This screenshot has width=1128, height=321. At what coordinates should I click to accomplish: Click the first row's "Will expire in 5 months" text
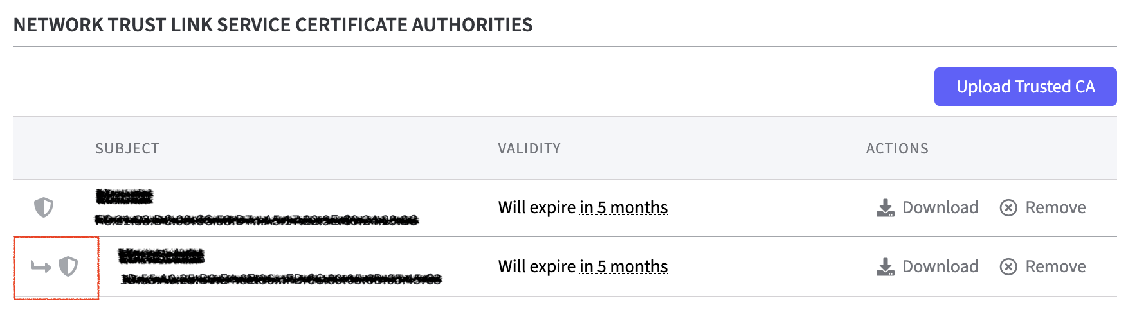click(583, 207)
